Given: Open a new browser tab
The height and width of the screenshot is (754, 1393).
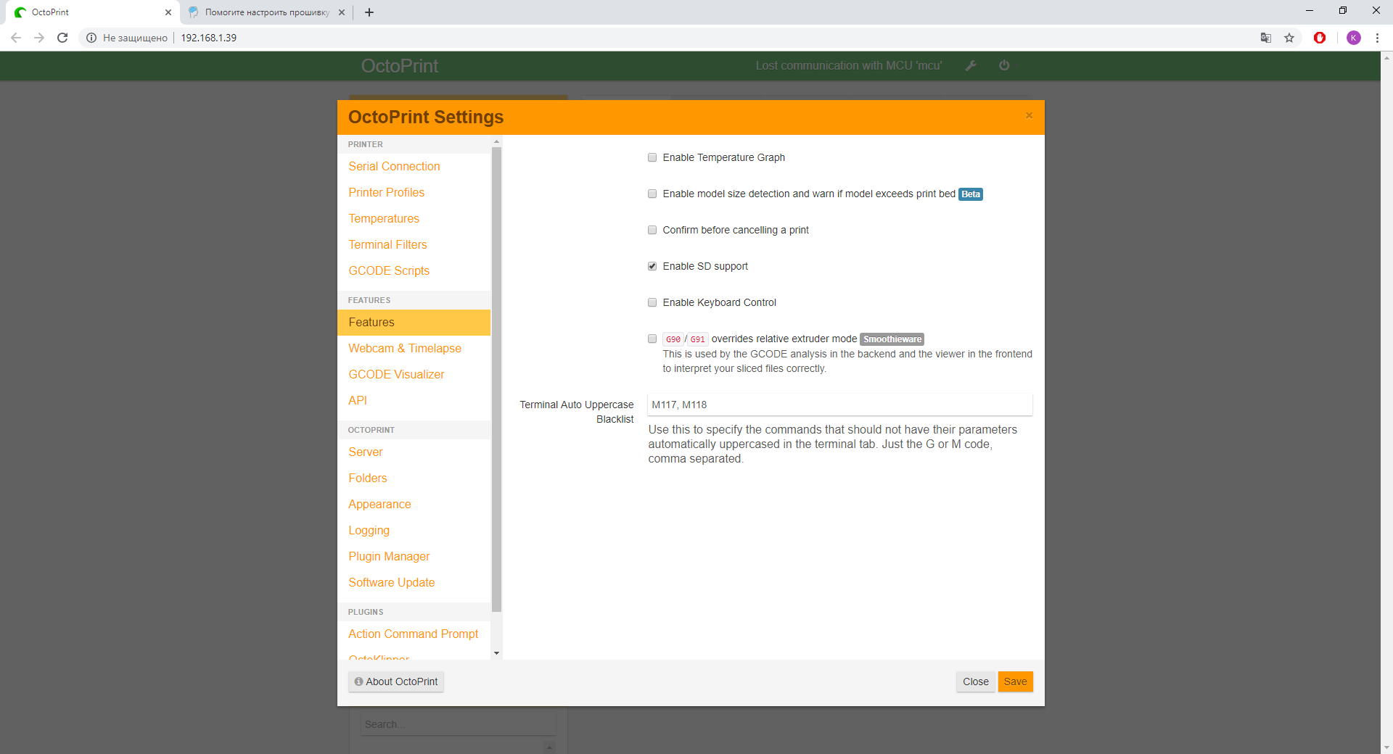Looking at the screenshot, I should [x=369, y=12].
